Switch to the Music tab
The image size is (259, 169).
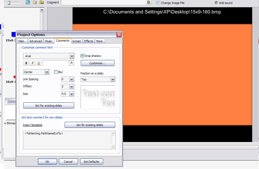pyautogui.click(x=48, y=41)
